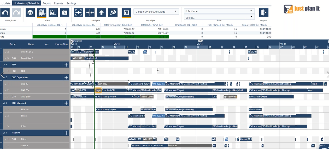Click the Job column header
Screen dimensions: 329x149
(x=46, y=44)
